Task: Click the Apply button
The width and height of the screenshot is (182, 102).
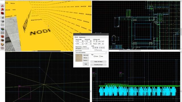Action: click(86, 64)
